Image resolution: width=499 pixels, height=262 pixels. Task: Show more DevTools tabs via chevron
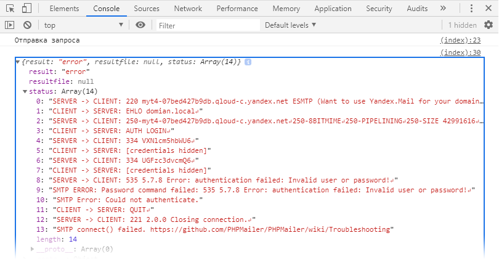click(x=460, y=9)
